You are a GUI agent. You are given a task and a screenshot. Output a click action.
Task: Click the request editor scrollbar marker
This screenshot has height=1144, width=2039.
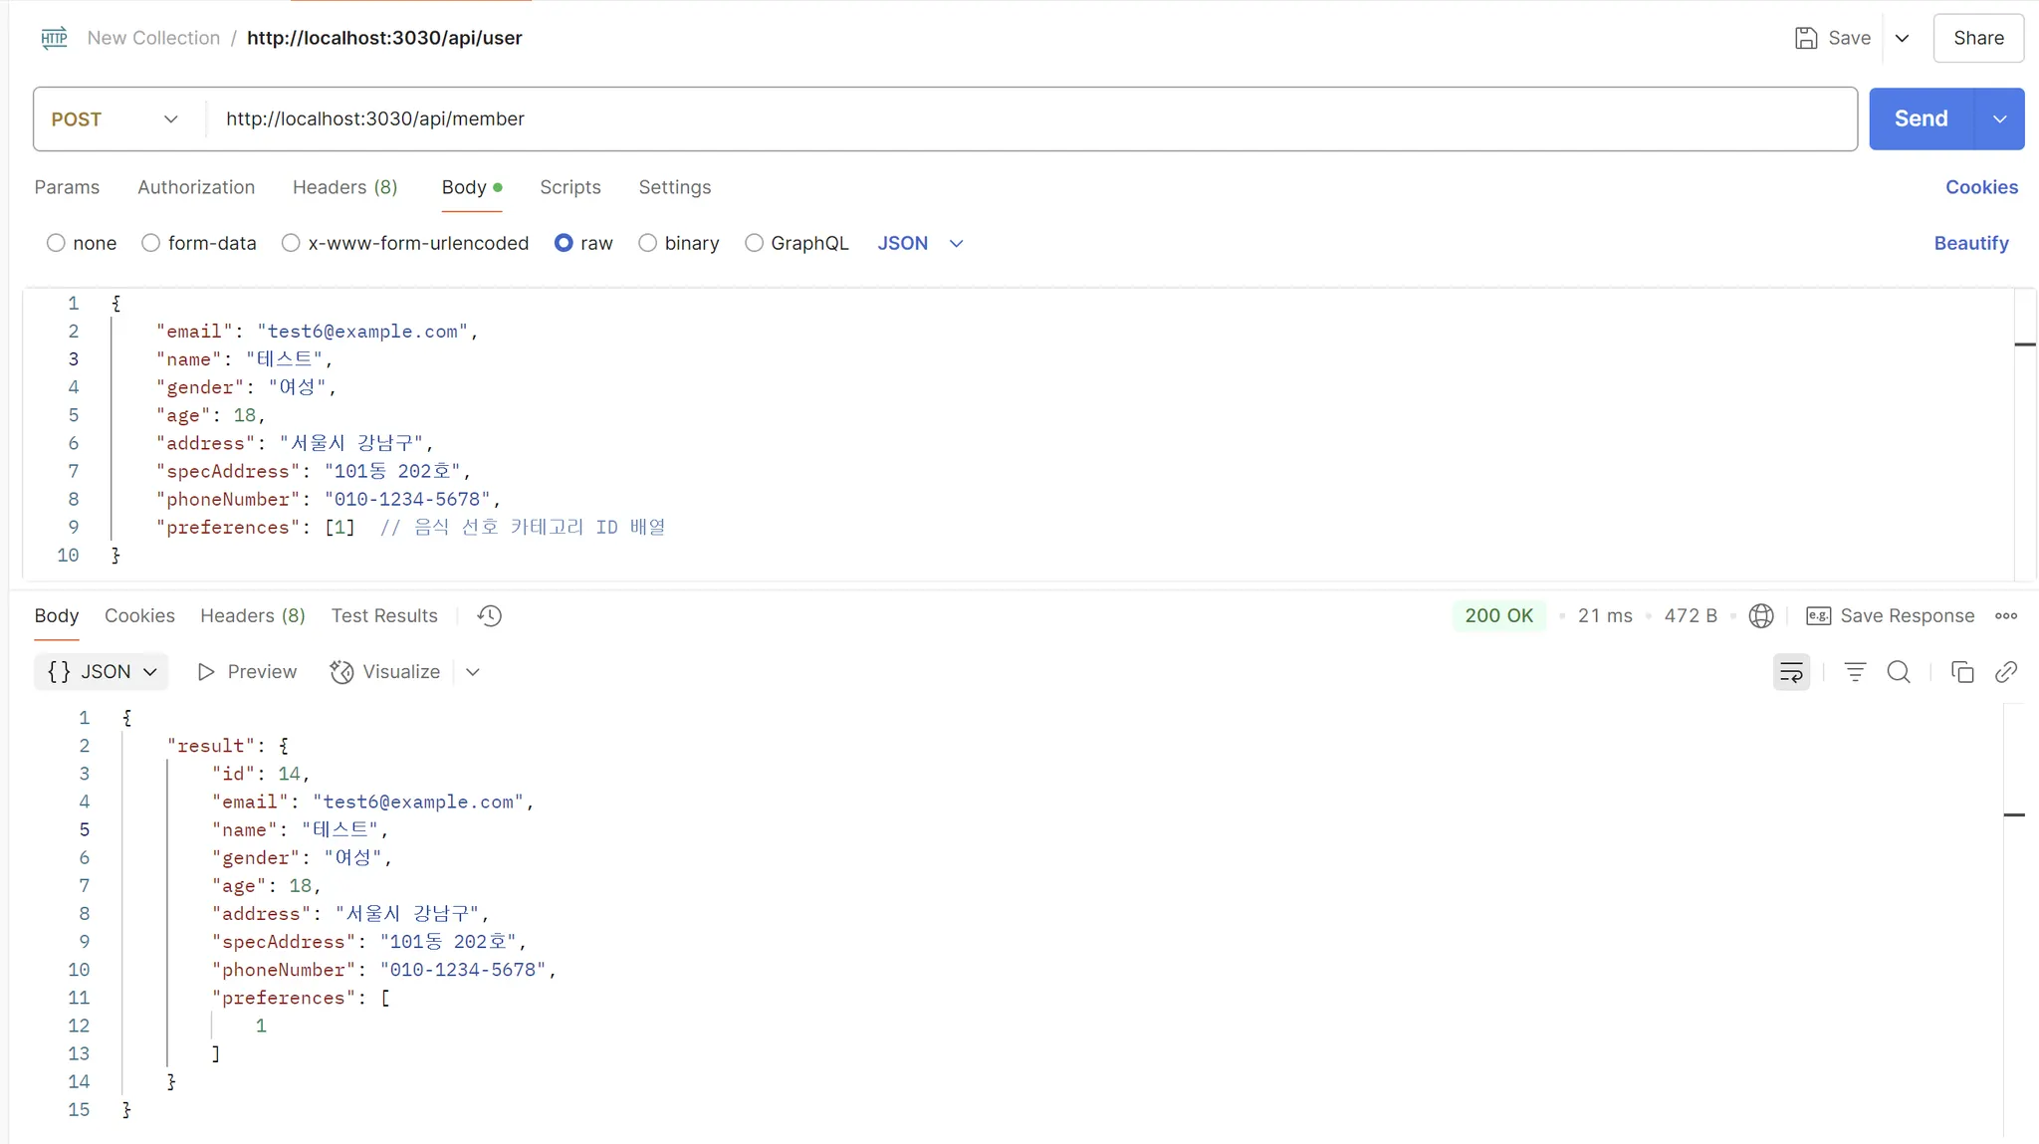click(2024, 344)
